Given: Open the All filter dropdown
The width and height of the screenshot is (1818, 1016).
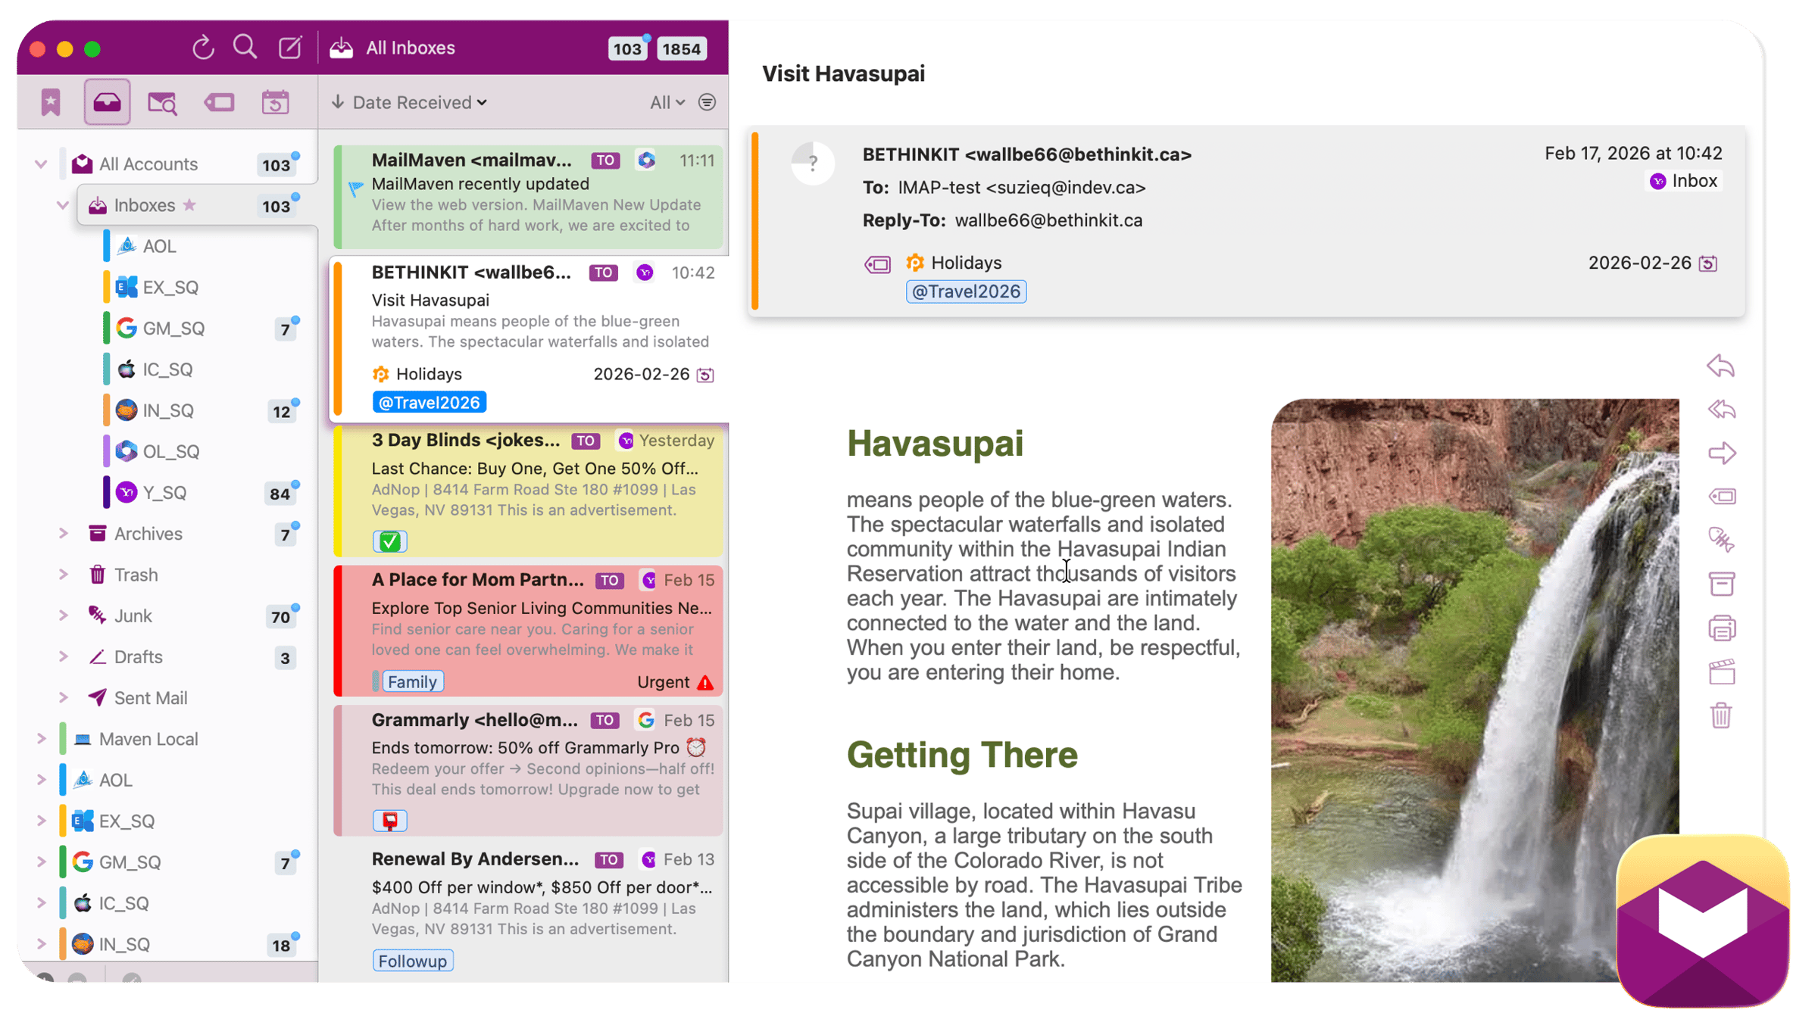Looking at the screenshot, I should pyautogui.click(x=667, y=102).
